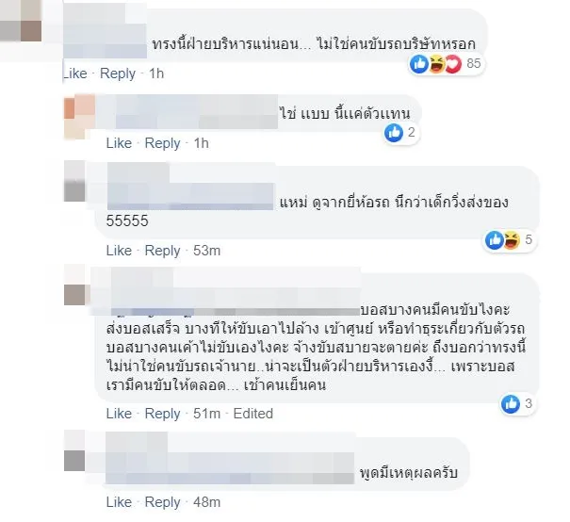
Task: Like the comment posted 48m ago
Action: [119, 502]
